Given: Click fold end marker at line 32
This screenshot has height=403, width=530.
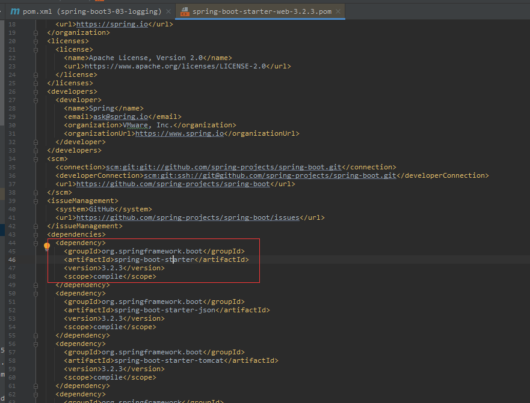Looking at the screenshot, I should click(35, 142).
